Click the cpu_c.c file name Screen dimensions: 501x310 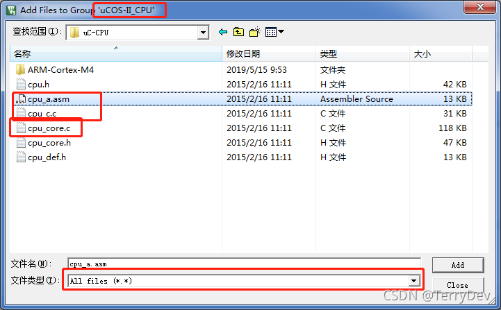pos(42,114)
